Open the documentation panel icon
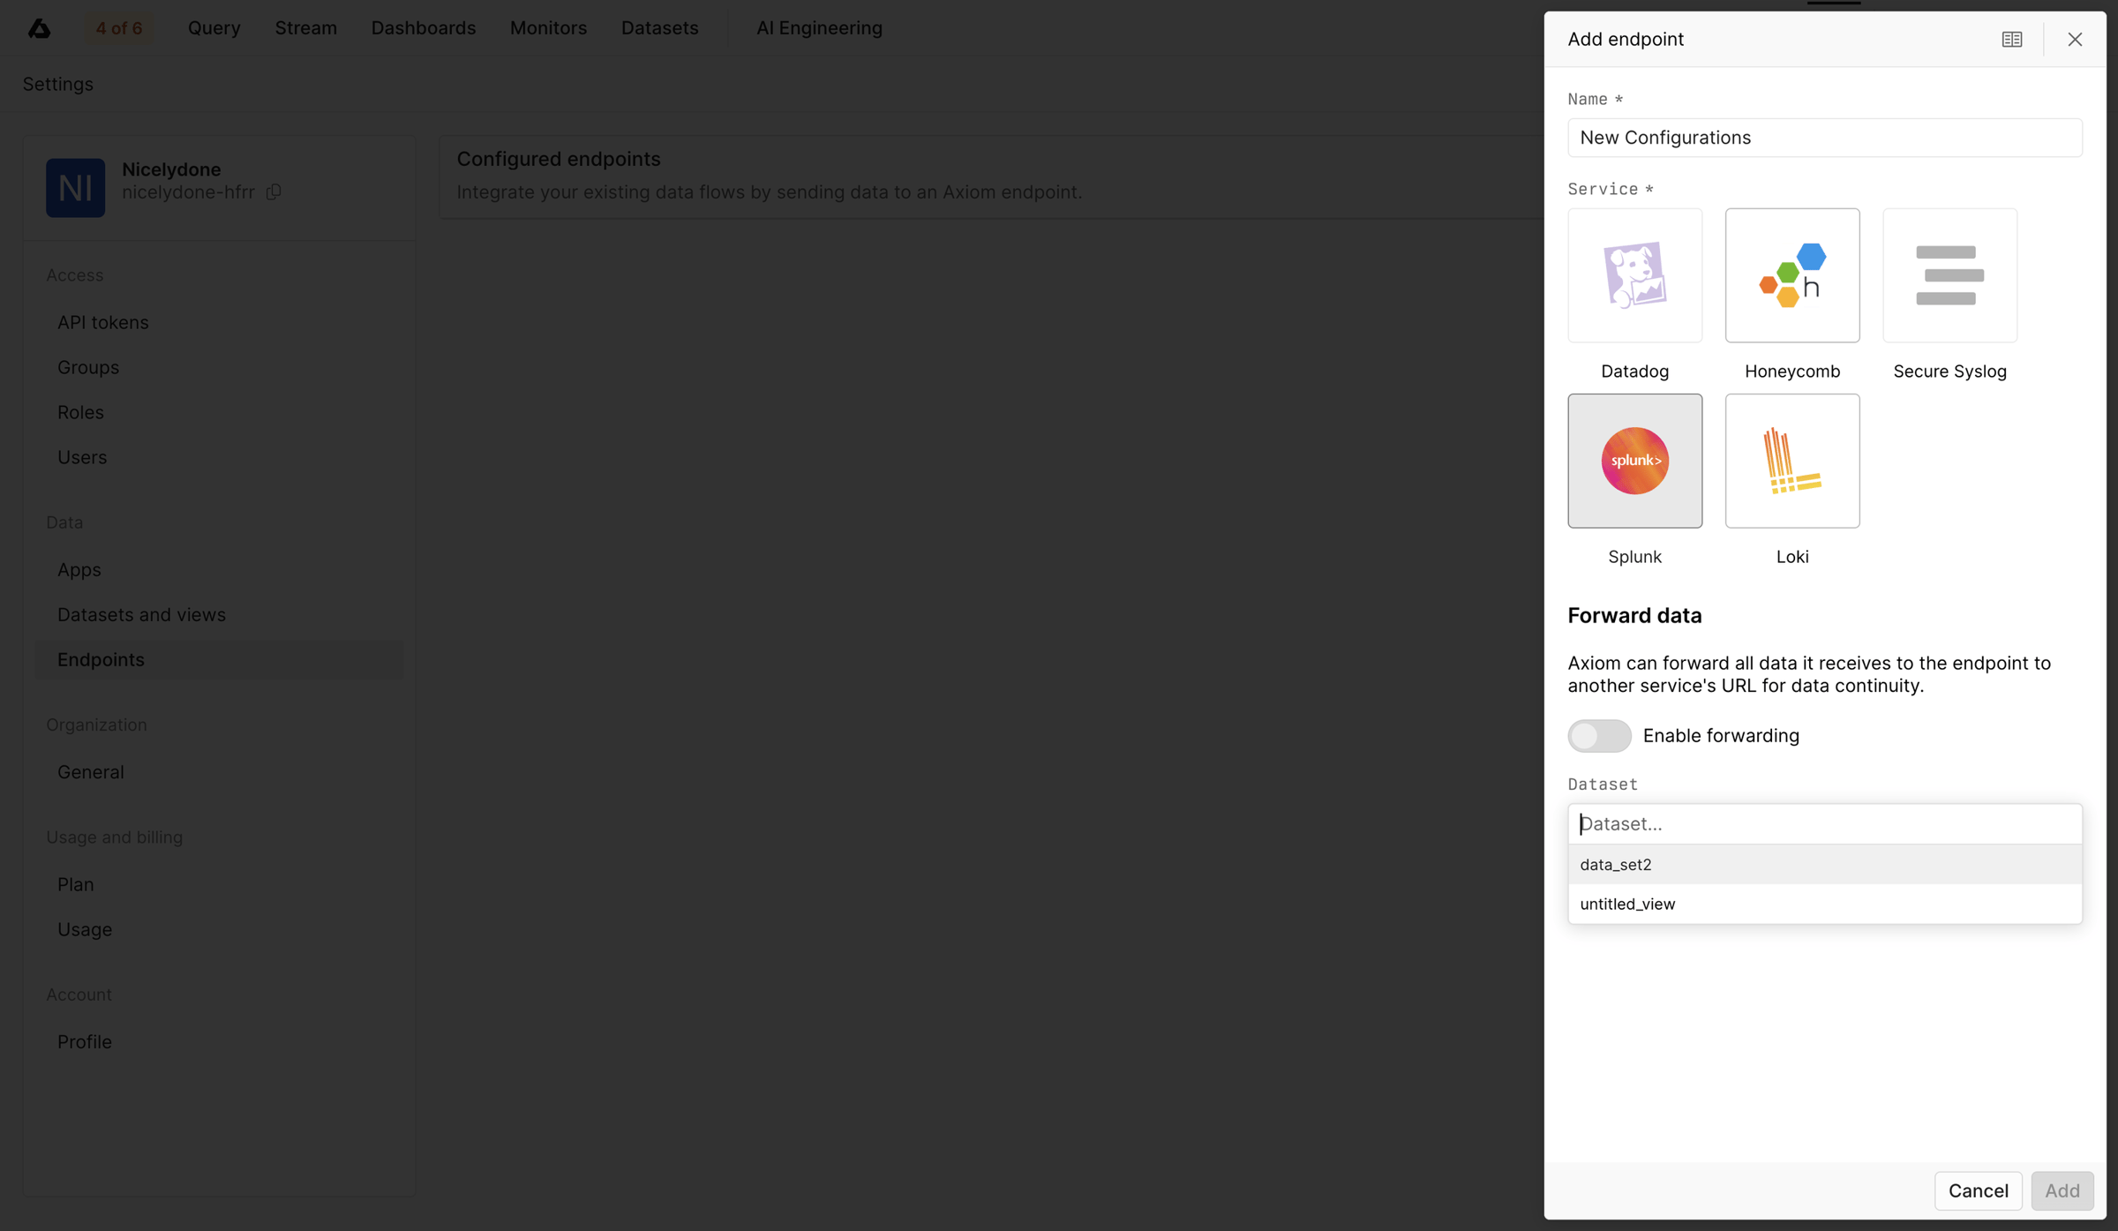The width and height of the screenshot is (2118, 1231). click(x=2012, y=39)
